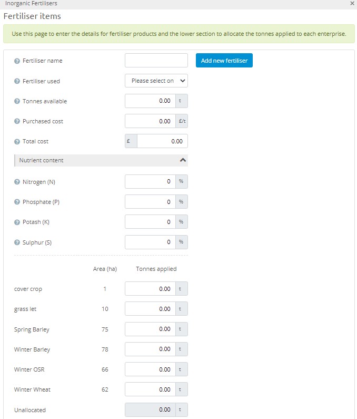Click the Fertiliser name text field
Image resolution: width=357 pixels, height=419 pixels.
156,61
